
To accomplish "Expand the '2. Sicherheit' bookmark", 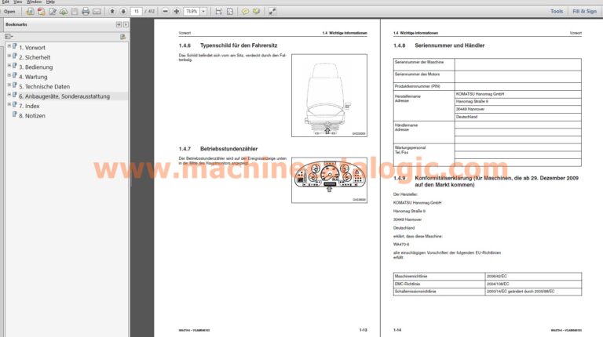I will coord(9,56).
